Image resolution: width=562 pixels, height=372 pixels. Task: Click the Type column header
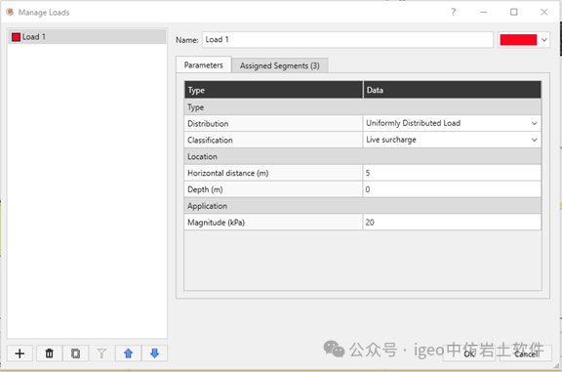point(273,90)
